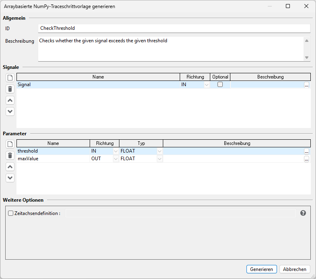The height and width of the screenshot is (279, 316).
Task: Move selected parameter up
Action: point(10,167)
